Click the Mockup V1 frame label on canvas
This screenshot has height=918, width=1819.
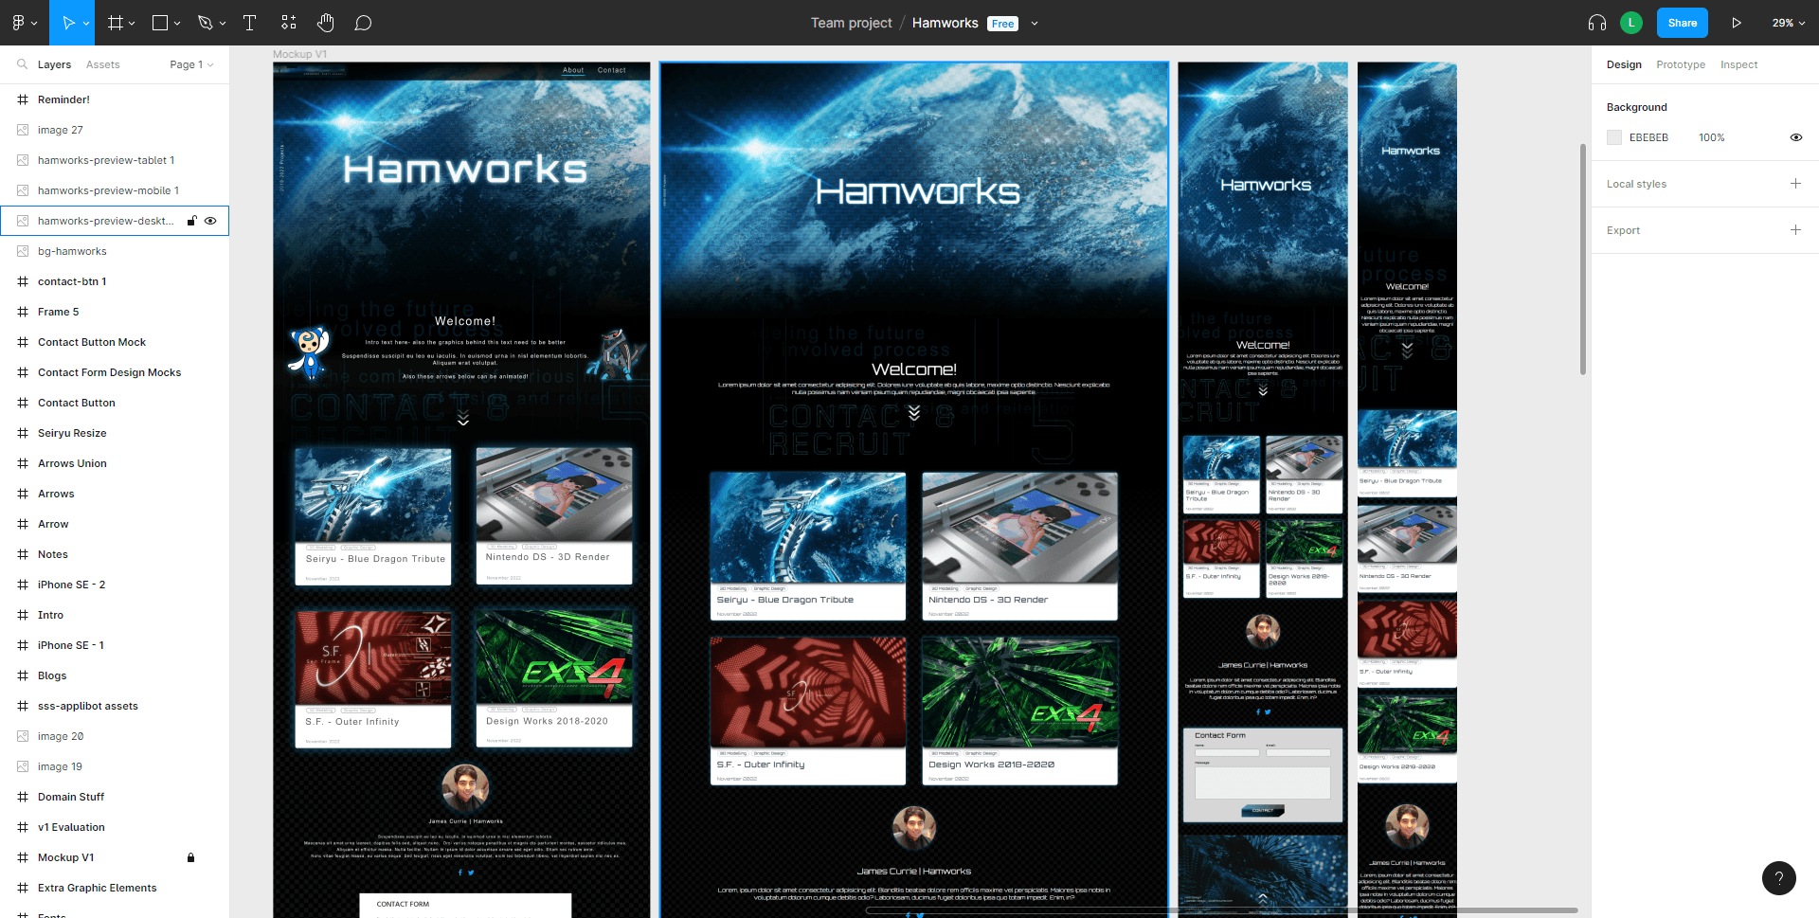click(299, 54)
